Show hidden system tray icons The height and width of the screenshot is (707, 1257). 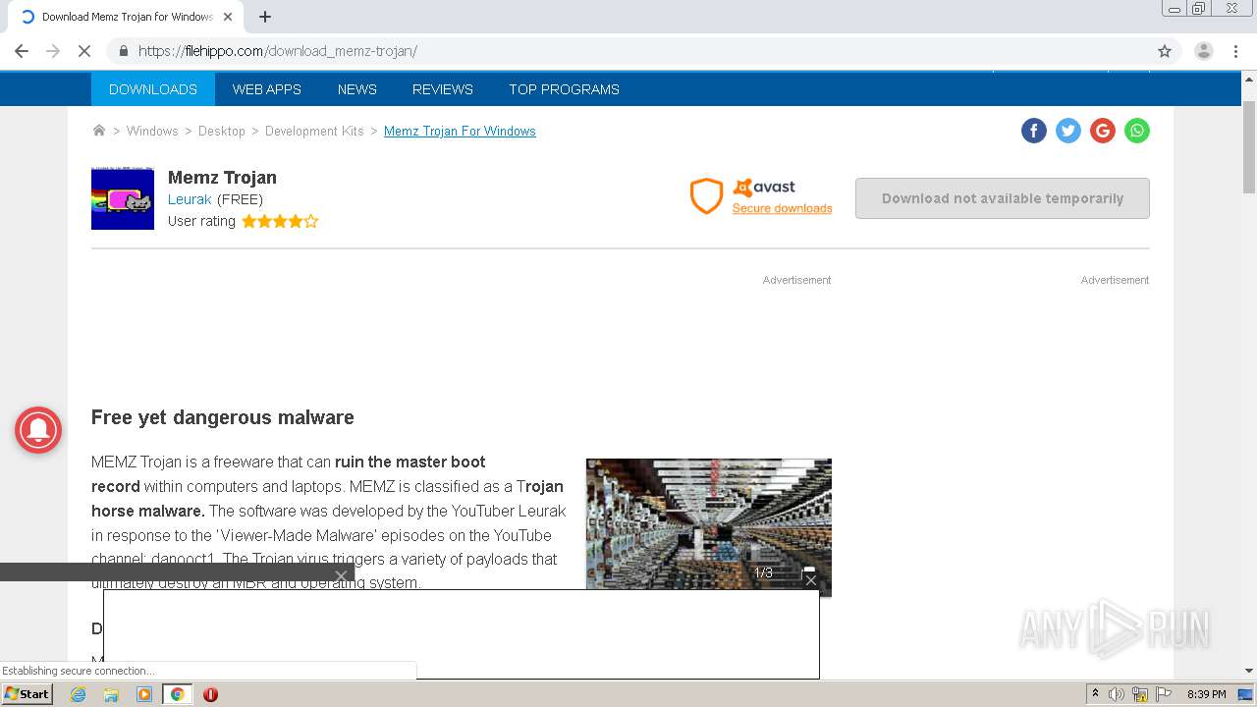[x=1095, y=694]
